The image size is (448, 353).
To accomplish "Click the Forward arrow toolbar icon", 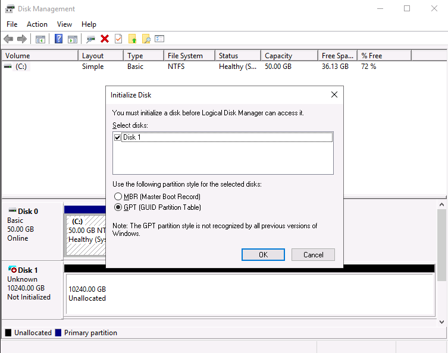I will coord(22,39).
